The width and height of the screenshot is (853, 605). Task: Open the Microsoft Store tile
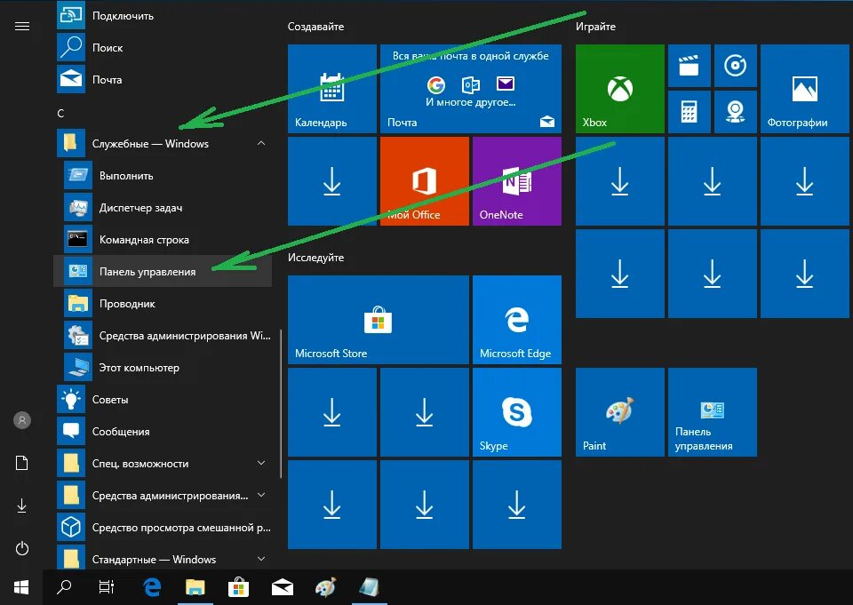coord(379,320)
